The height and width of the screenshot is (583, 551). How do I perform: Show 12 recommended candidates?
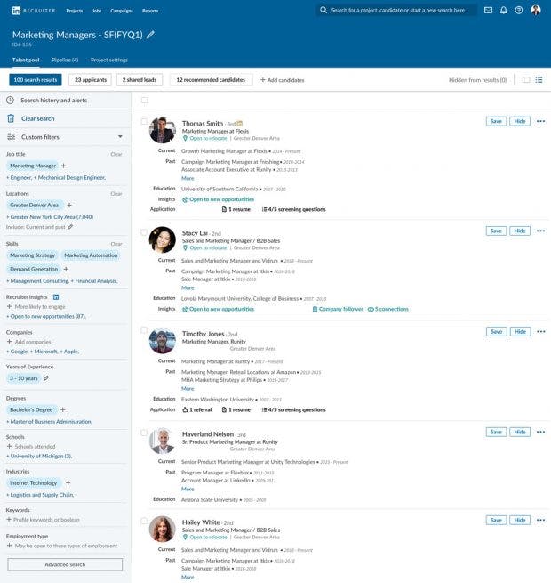point(211,79)
